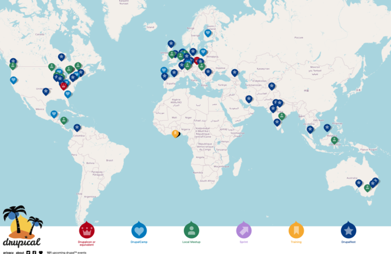391x254 pixels.
Task: Toggle the Local Meetup filter icon
Action: click(191, 230)
